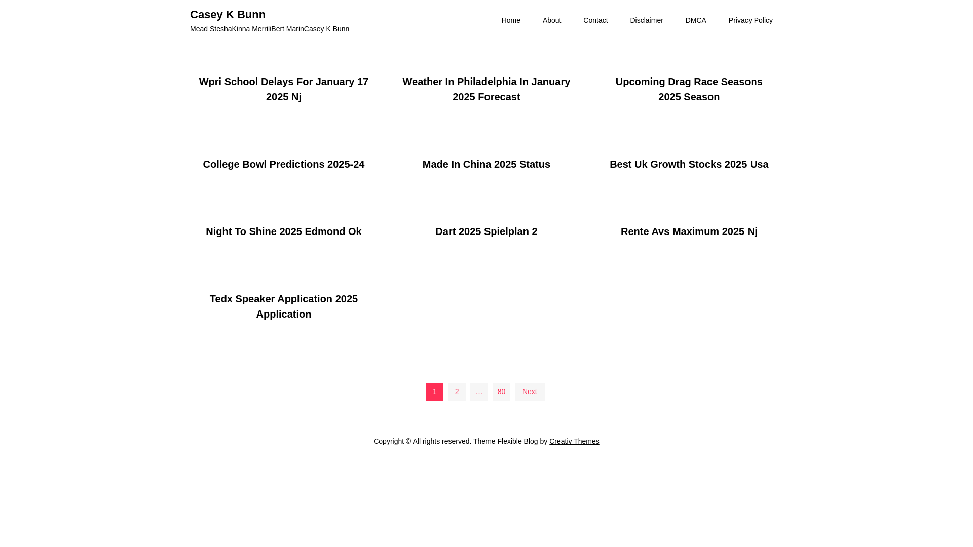
Task: Jump to pagination page 80
Action: 501,392
